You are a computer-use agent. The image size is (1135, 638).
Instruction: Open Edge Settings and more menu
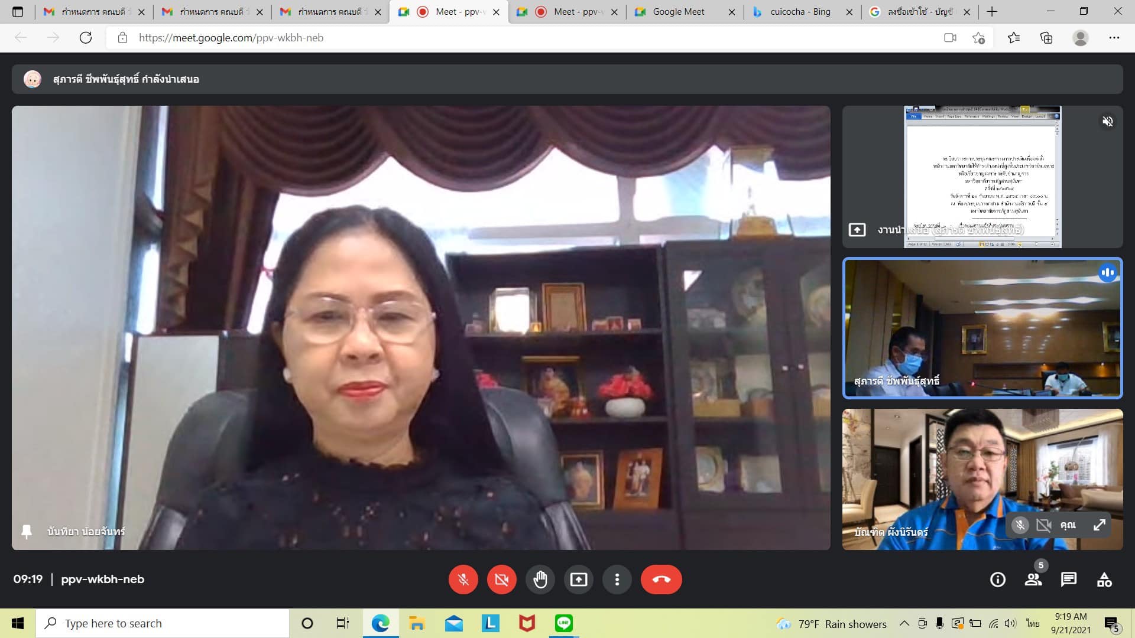1114,38
